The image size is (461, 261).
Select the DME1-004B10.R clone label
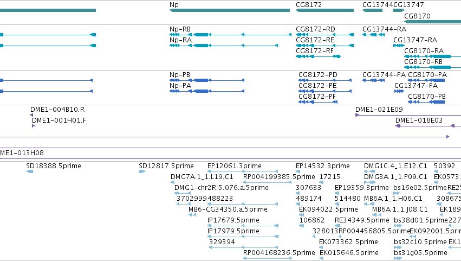[x=57, y=110]
